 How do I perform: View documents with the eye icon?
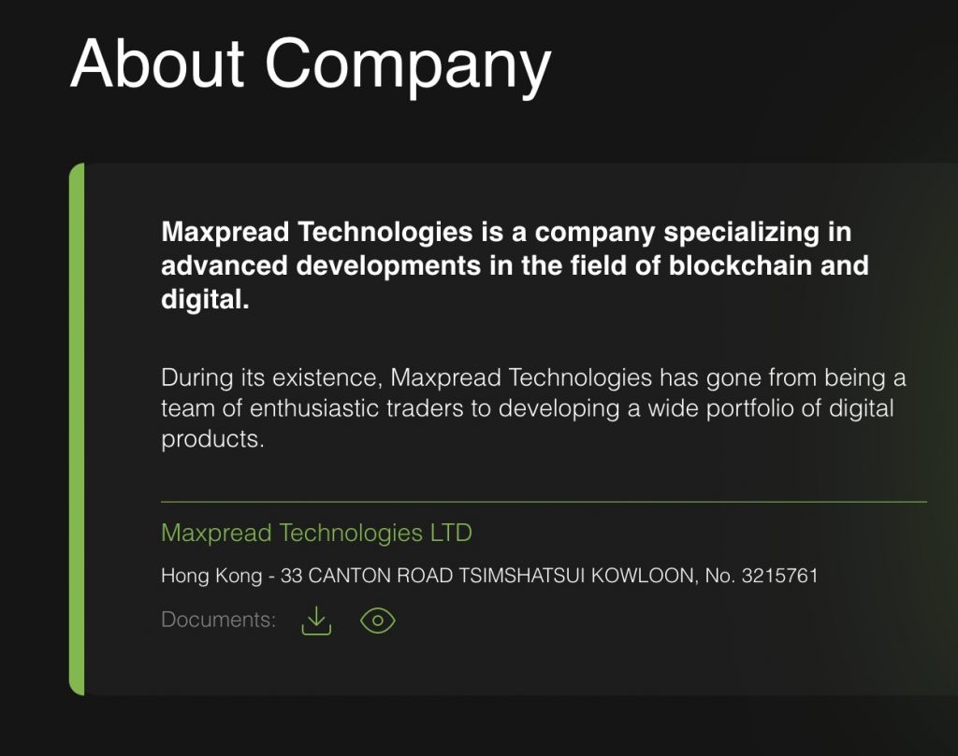378,620
